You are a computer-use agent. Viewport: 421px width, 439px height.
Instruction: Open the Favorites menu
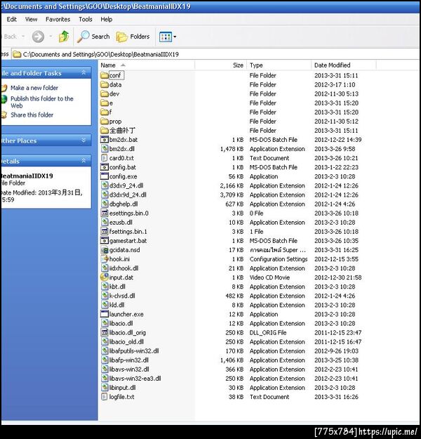click(58, 20)
